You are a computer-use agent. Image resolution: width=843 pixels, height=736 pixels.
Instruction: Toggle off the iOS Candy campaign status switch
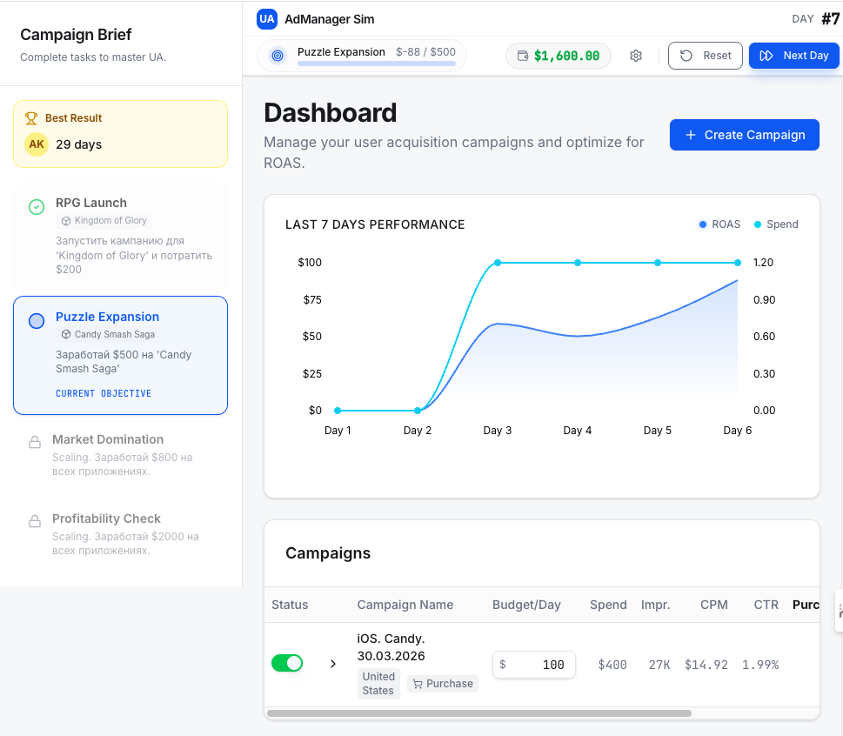point(287,663)
